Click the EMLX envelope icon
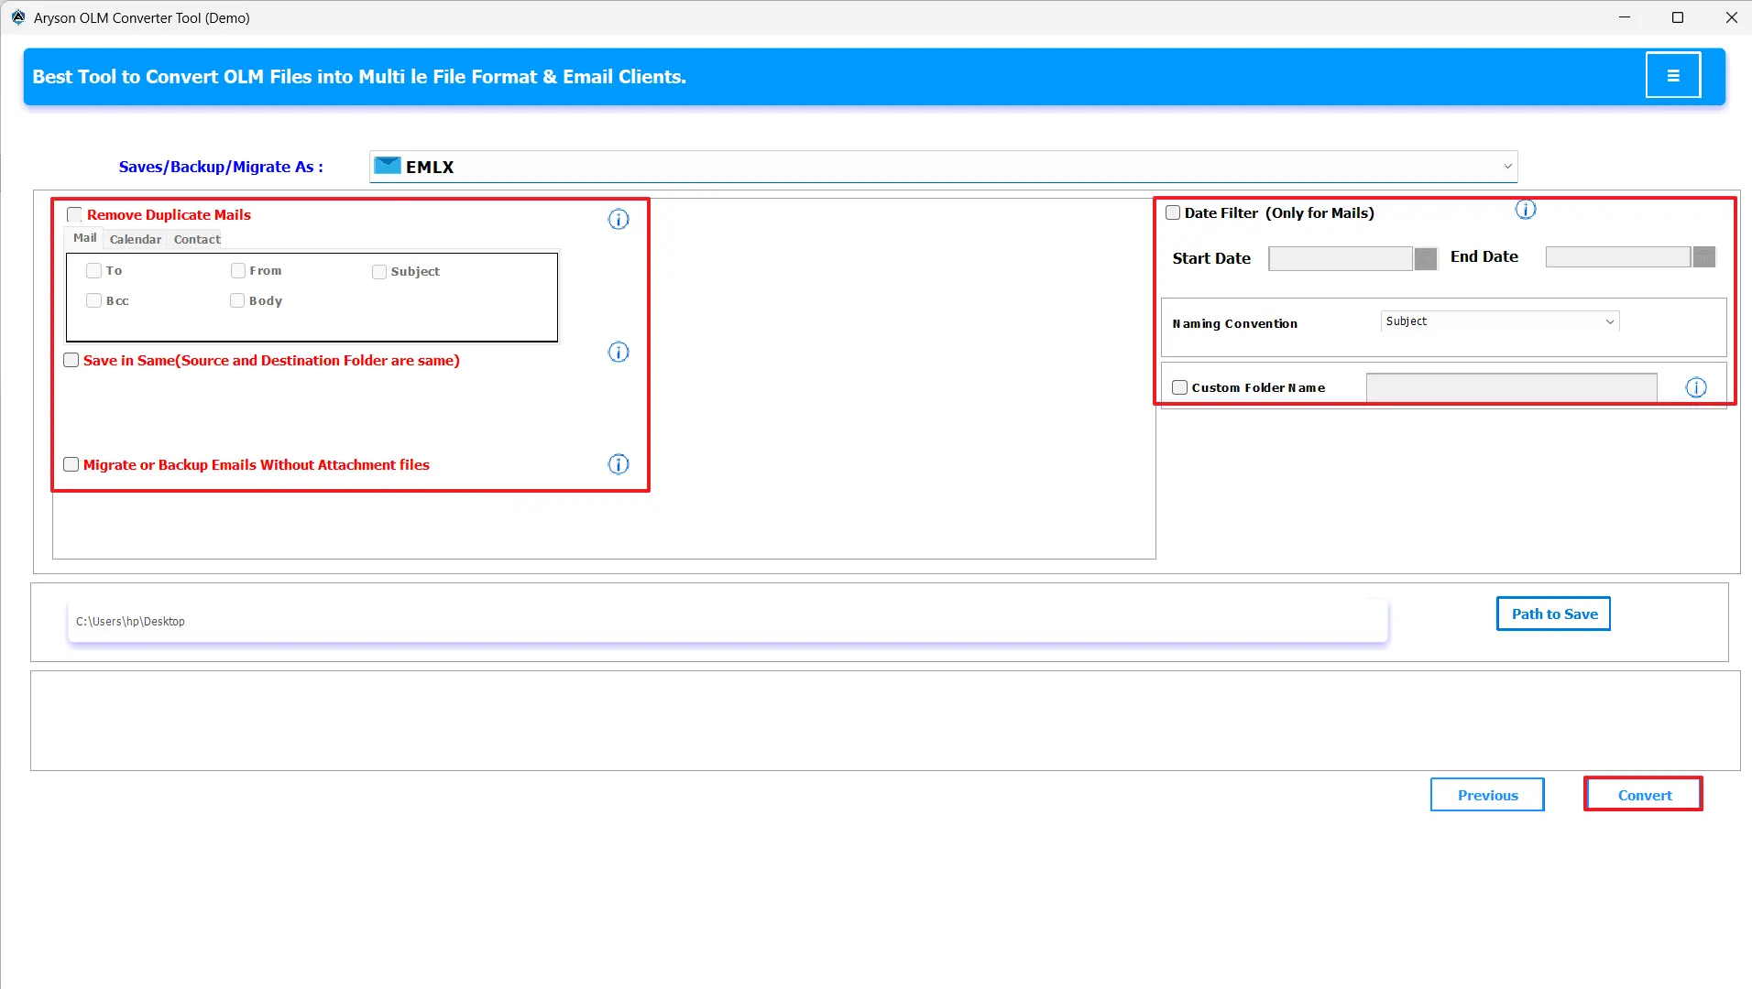This screenshot has width=1752, height=989. (388, 166)
